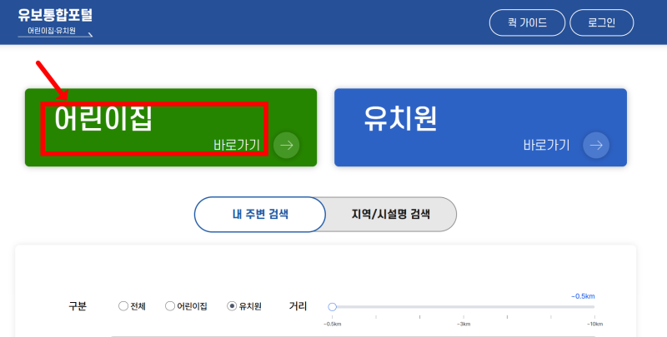Click the 로그인 button
The image size is (667, 337).
(601, 22)
